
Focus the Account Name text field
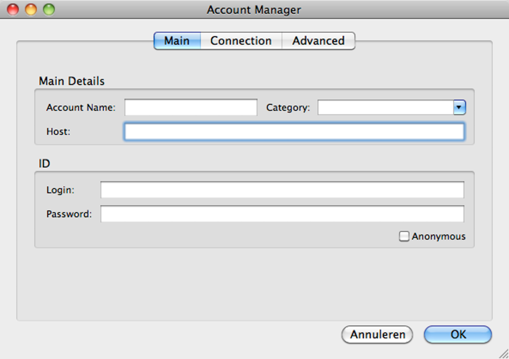pyautogui.click(x=191, y=107)
